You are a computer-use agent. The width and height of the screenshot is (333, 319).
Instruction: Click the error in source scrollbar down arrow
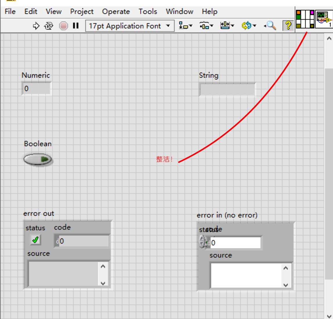tap(285, 285)
